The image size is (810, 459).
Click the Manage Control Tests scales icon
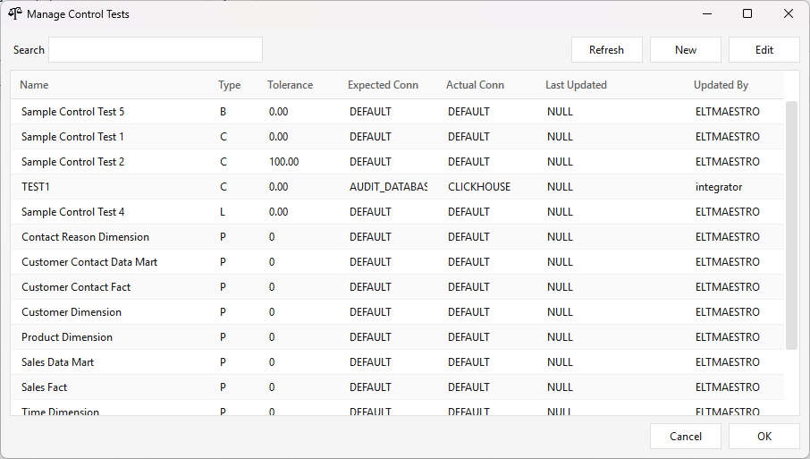click(x=15, y=14)
